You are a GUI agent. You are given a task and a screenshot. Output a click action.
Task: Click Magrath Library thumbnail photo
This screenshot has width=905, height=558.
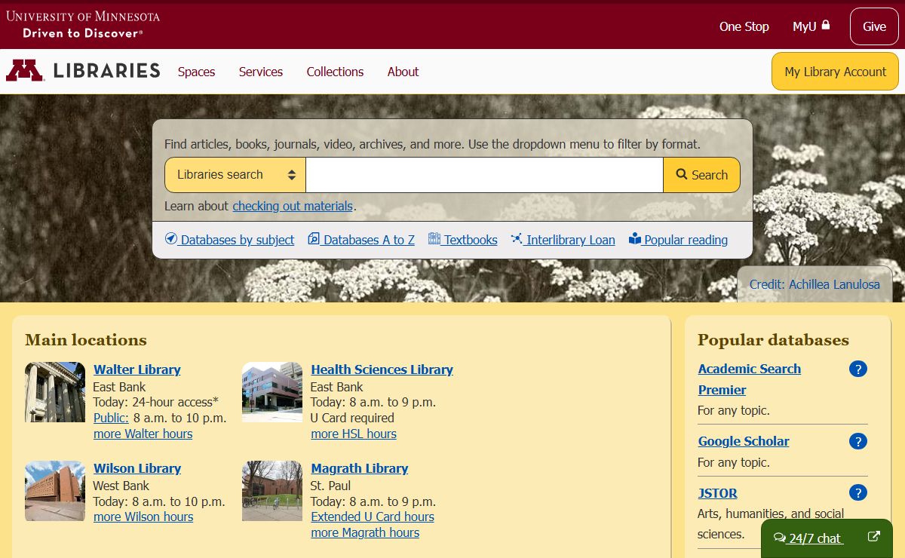pyautogui.click(x=272, y=491)
